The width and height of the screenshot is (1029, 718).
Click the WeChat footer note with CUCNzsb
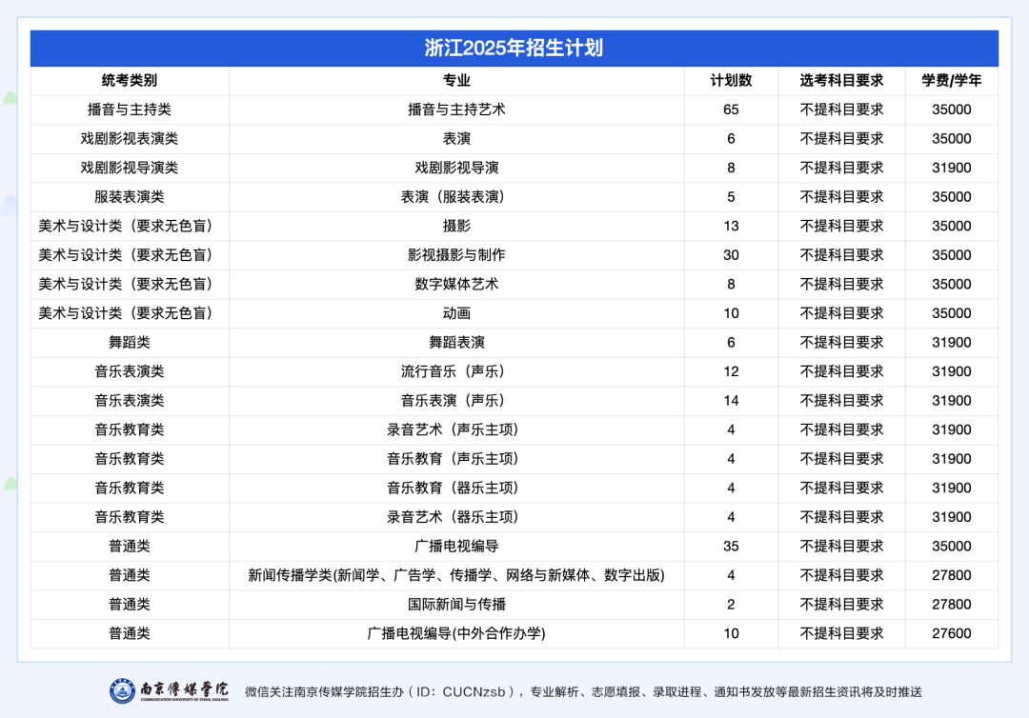click(x=583, y=691)
